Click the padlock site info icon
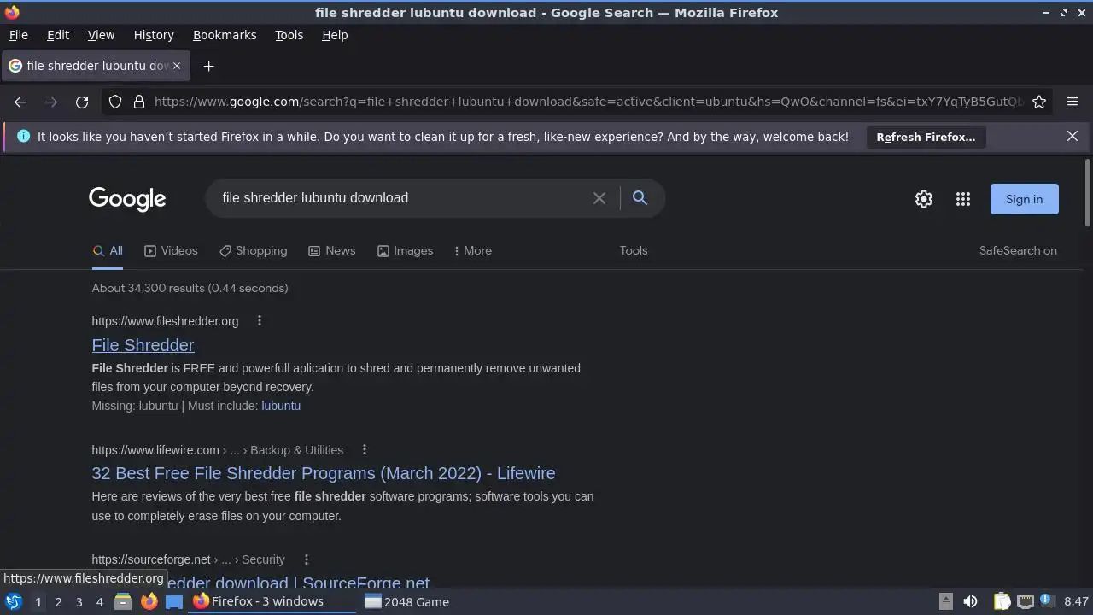 point(138,102)
